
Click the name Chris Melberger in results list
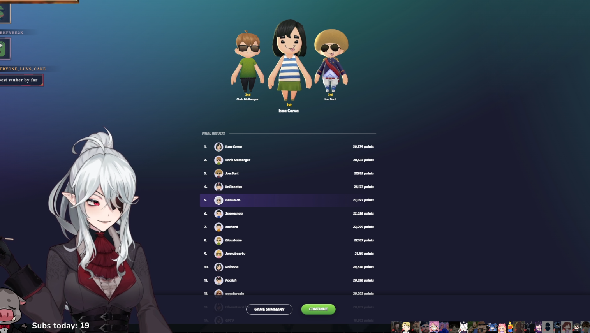[x=238, y=160]
